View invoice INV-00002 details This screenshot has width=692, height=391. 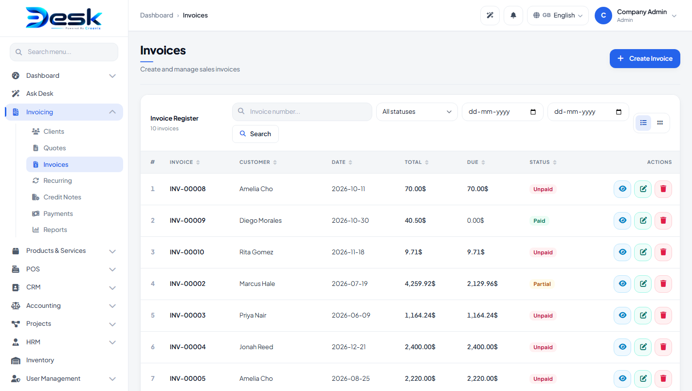622,284
